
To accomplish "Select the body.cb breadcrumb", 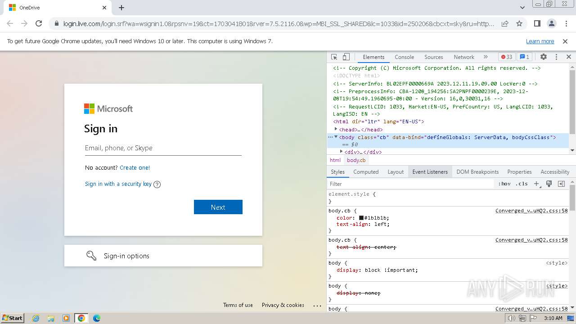I will [x=356, y=160].
